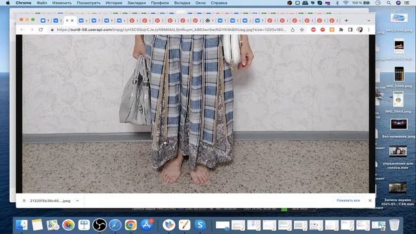
Task: Open a new Chrome tab
Action: pyautogui.click(x=346, y=20)
